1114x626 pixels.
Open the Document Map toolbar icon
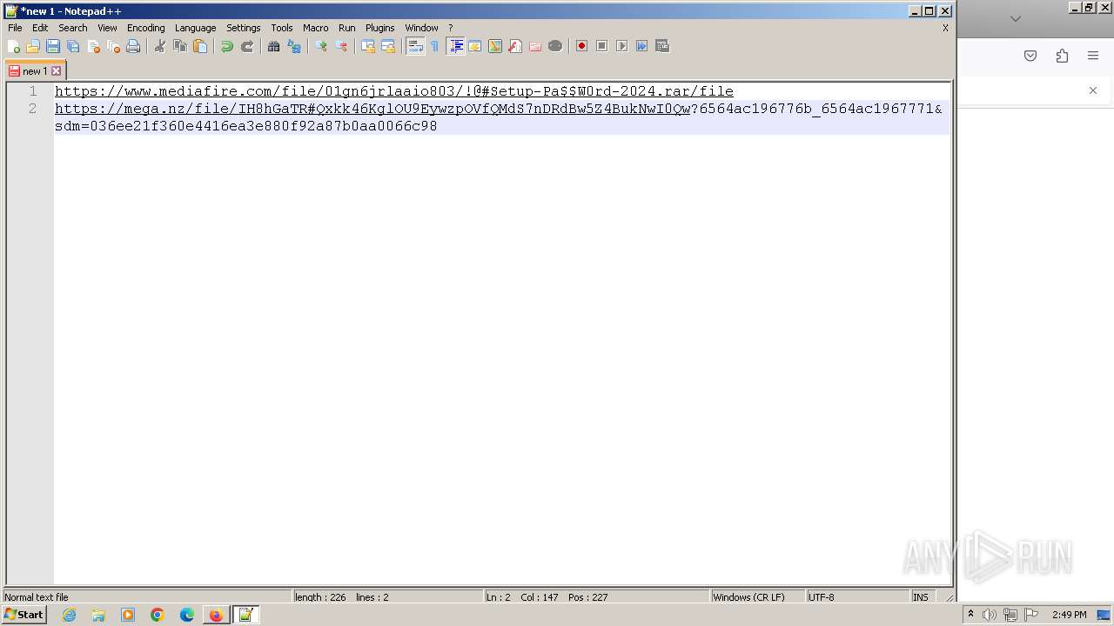coord(495,46)
